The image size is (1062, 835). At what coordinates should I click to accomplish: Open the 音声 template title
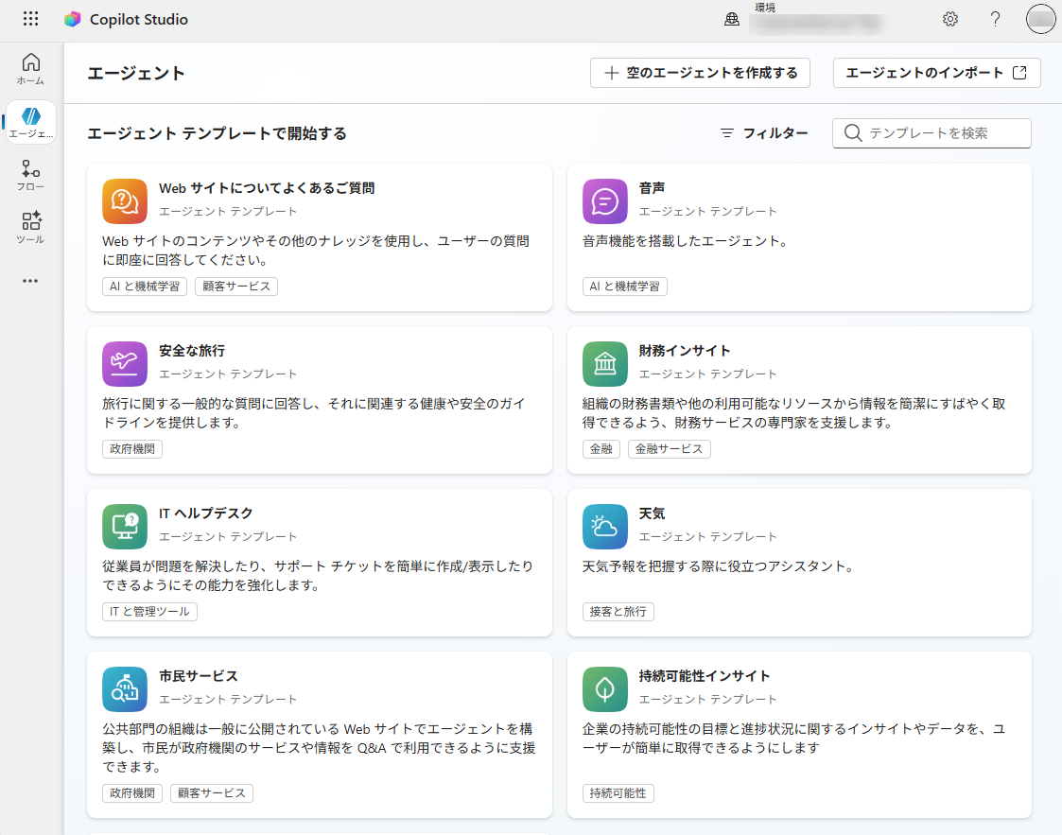click(652, 188)
